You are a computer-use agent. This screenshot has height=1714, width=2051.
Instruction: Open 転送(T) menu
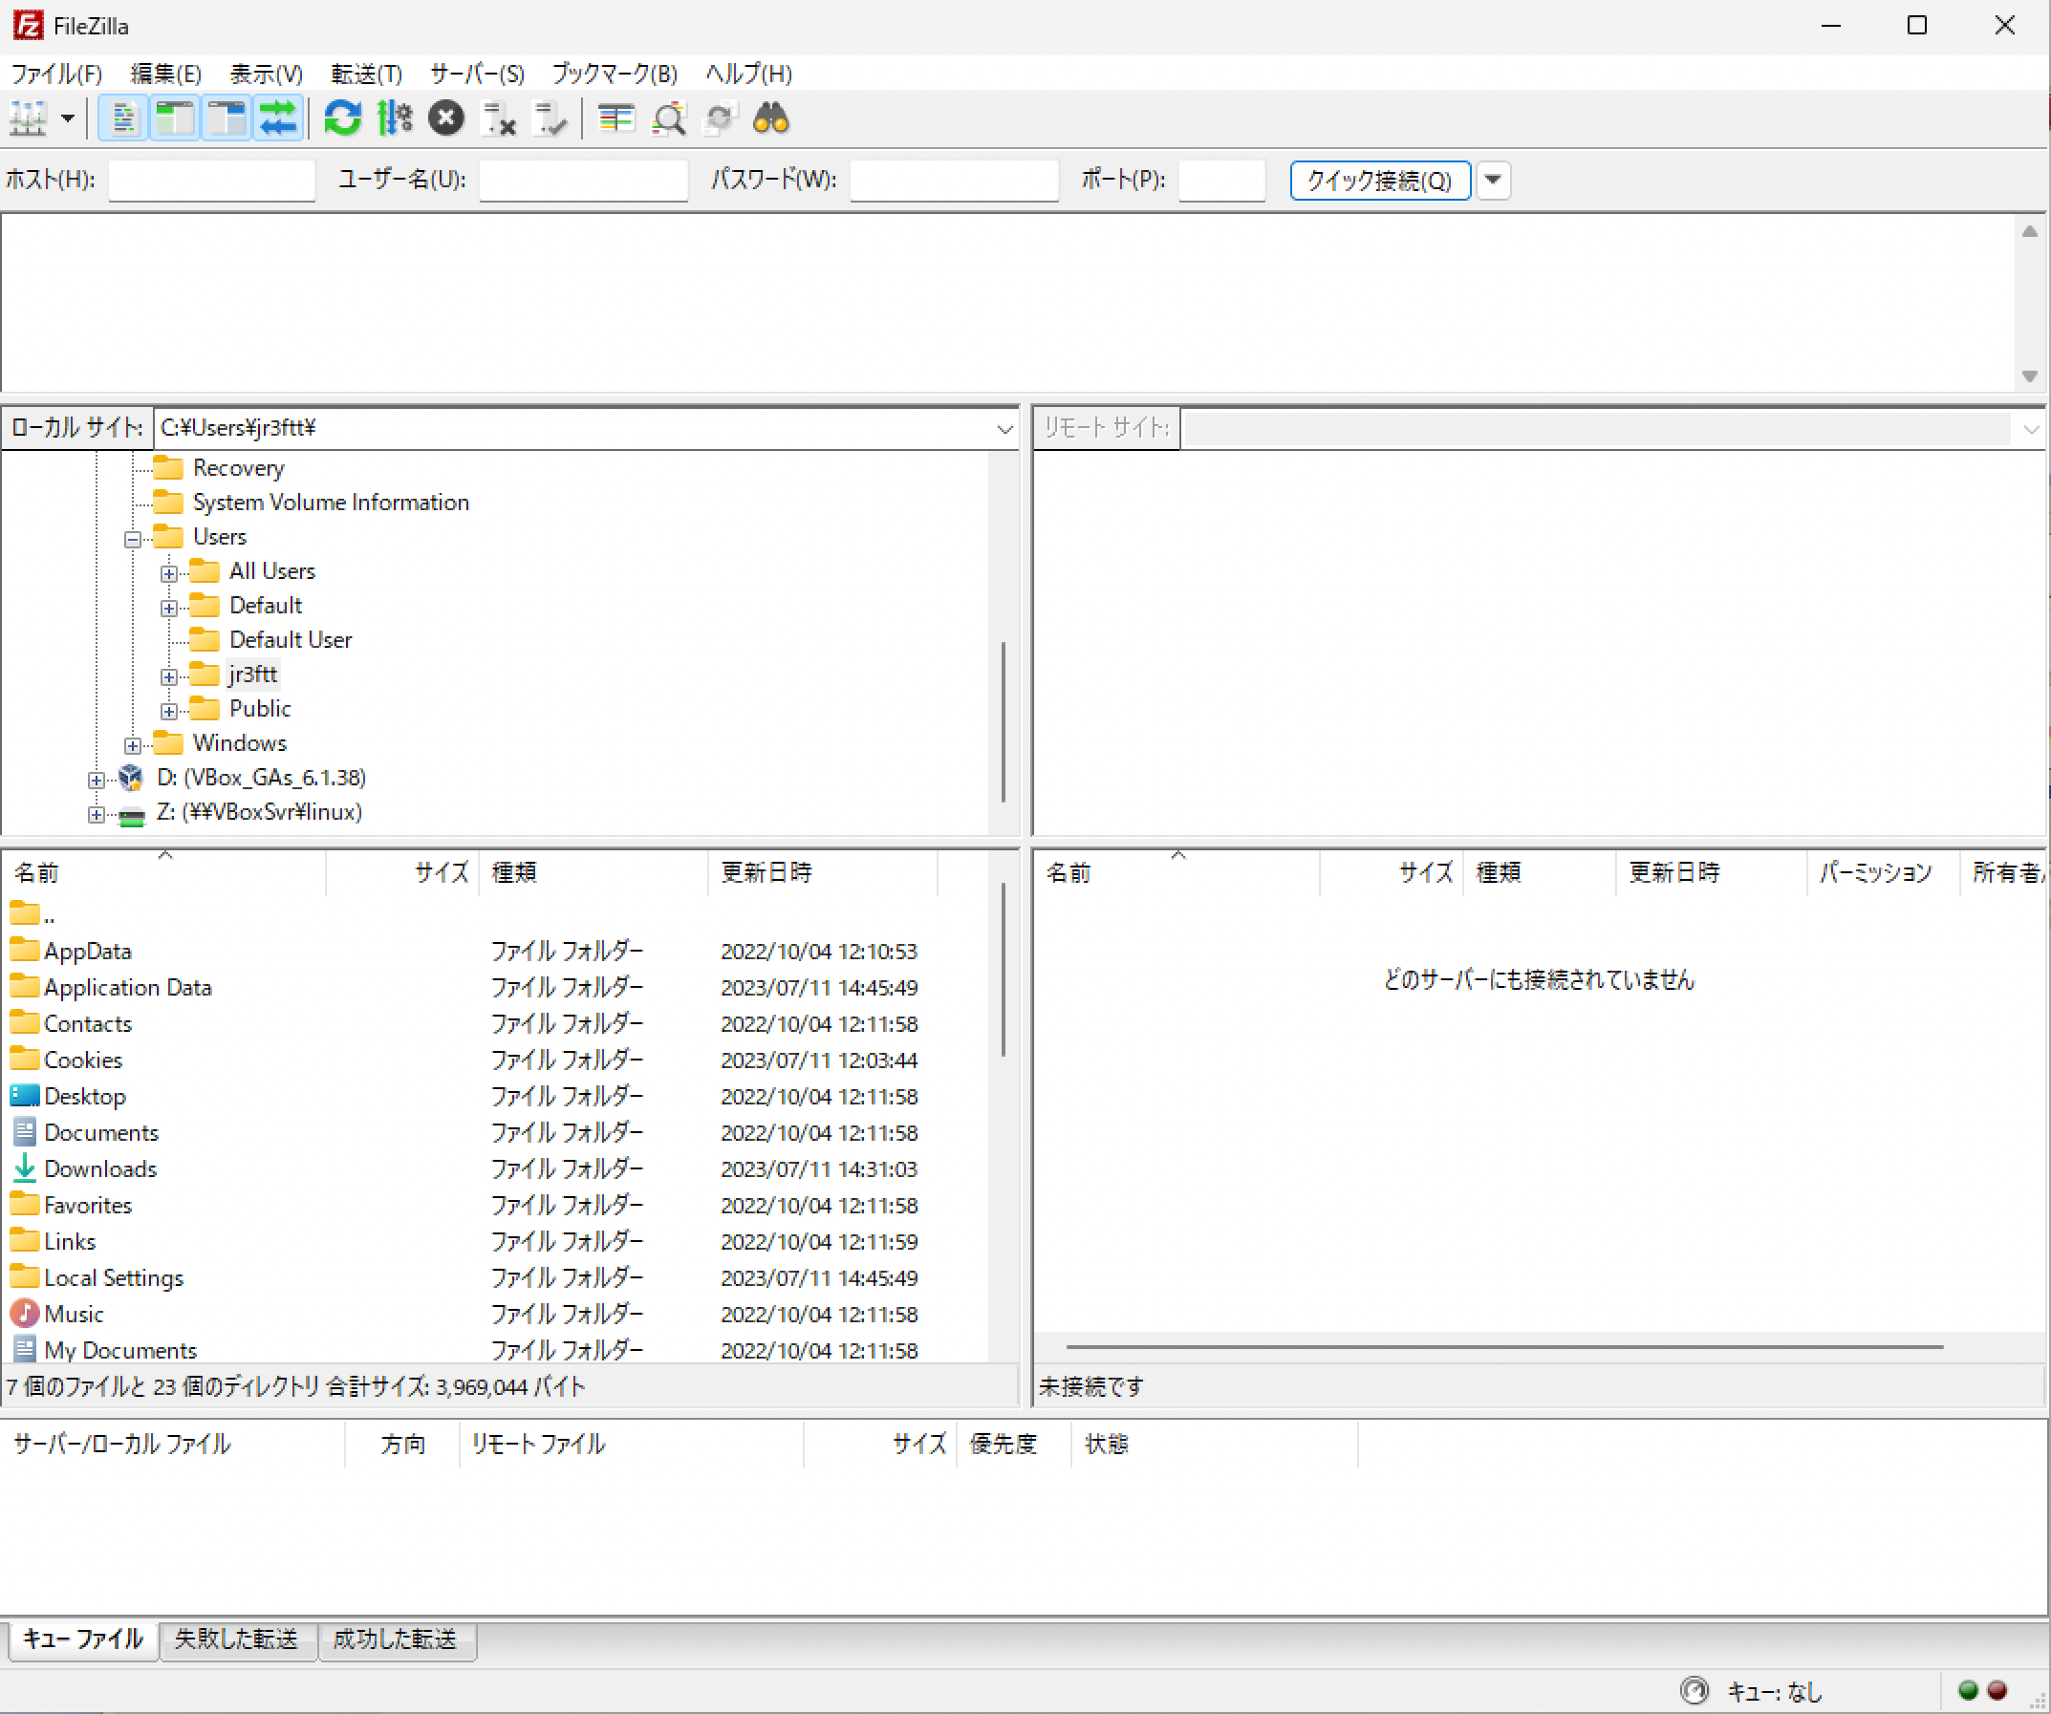(367, 75)
